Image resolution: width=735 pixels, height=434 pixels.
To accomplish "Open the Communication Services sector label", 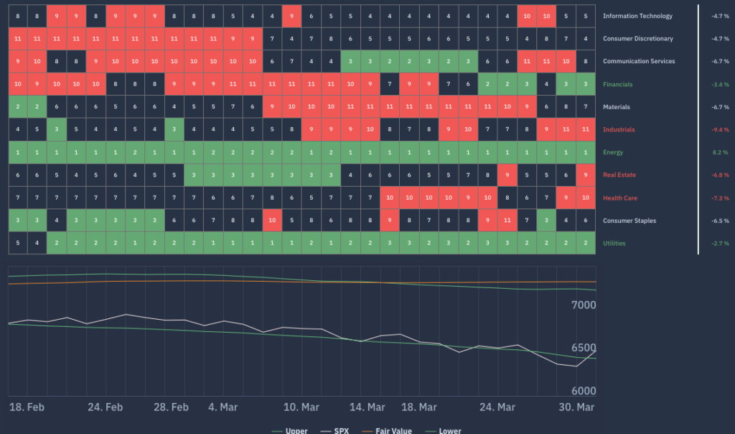I will pos(639,61).
